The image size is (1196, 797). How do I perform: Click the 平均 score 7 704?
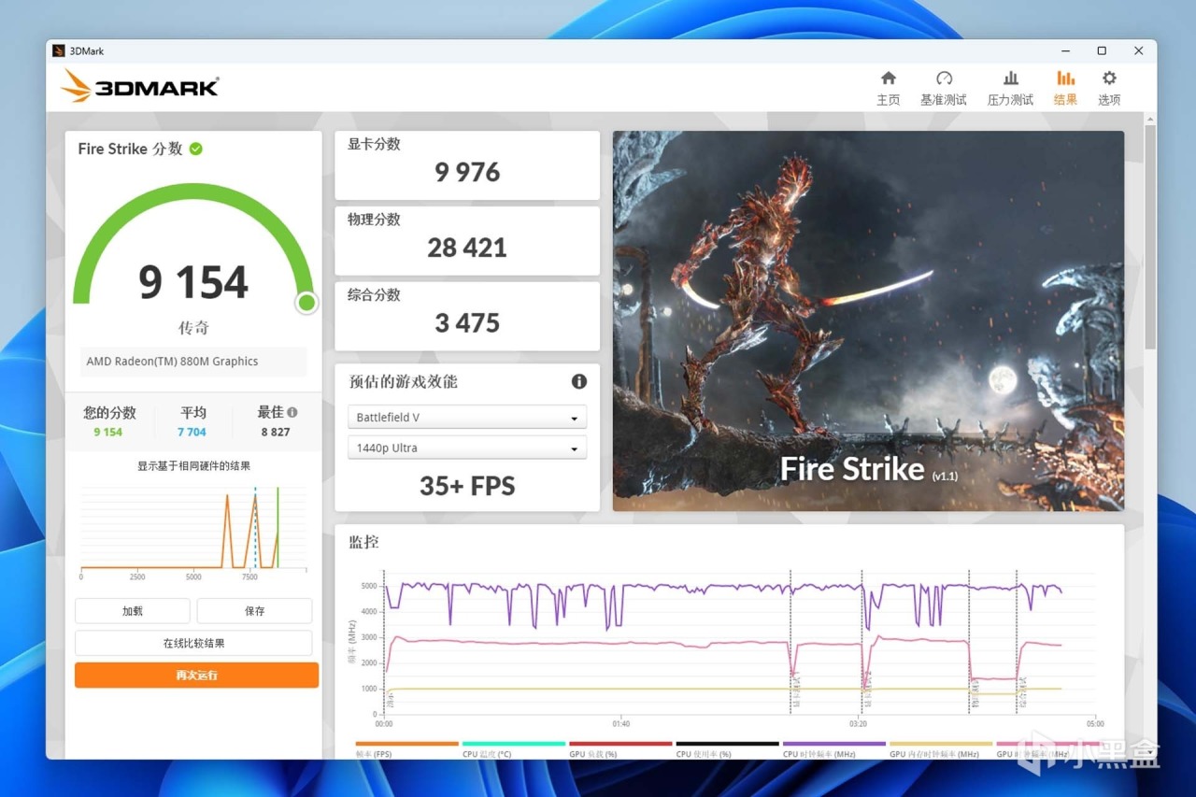192,432
